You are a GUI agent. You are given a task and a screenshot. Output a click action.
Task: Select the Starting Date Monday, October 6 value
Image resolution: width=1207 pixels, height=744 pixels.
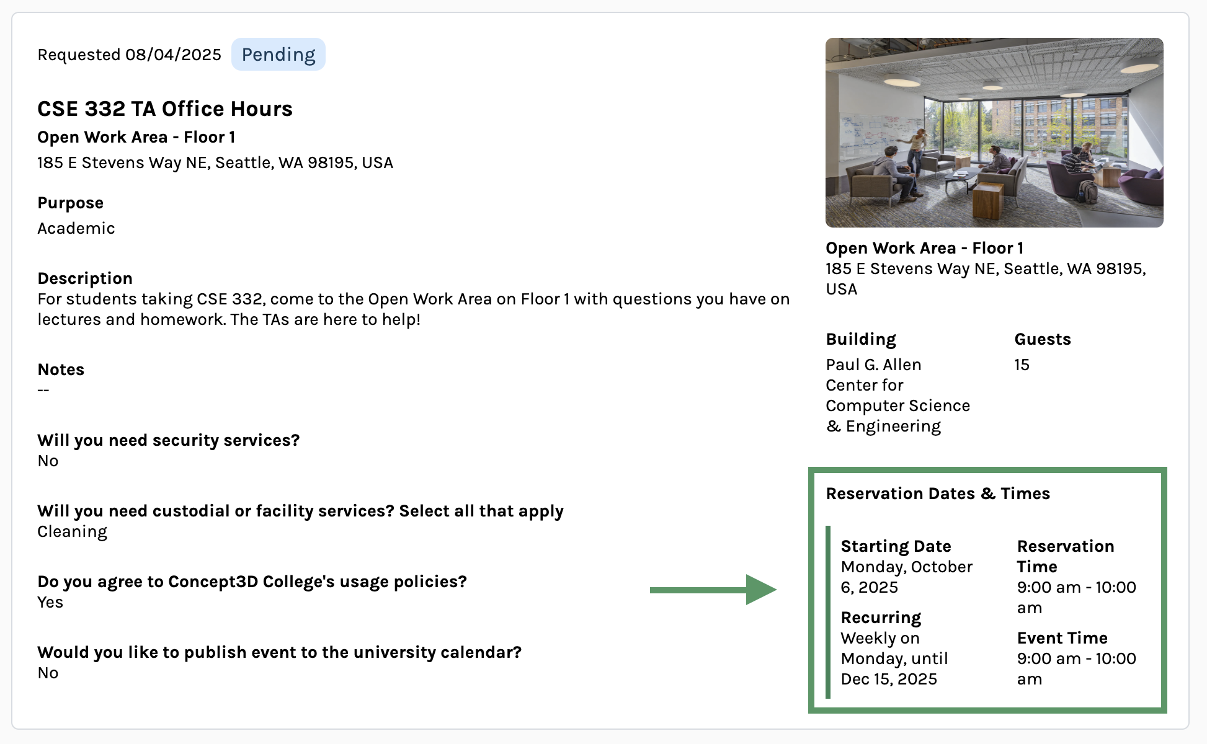coord(906,577)
